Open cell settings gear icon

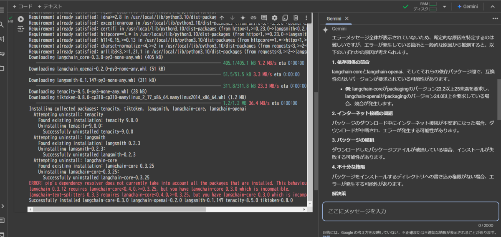(274, 18)
